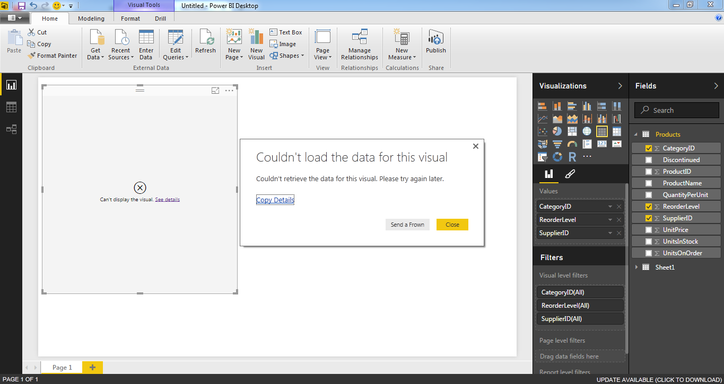The image size is (724, 384).
Task: Select the gauge visualization
Action: point(572,144)
